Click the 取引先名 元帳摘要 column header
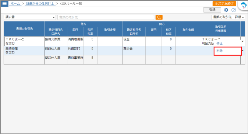Viewport: 248px width, 134px height. (221, 29)
